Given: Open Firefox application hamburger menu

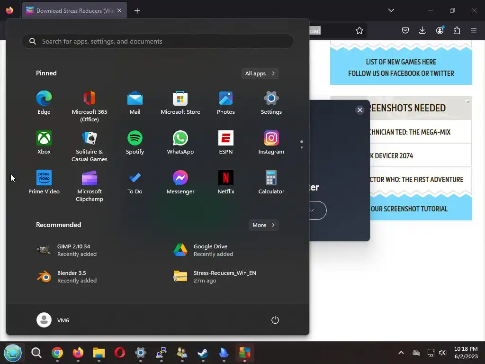Looking at the screenshot, I should click(x=474, y=30).
